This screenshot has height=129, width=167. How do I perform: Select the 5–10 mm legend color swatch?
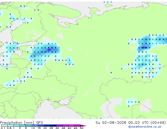(x=29, y=126)
